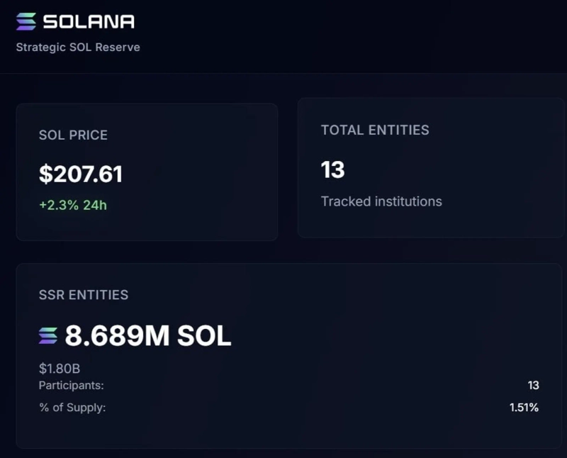The width and height of the screenshot is (567, 458).
Task: Click the % of Supply label
Action: tap(68, 407)
